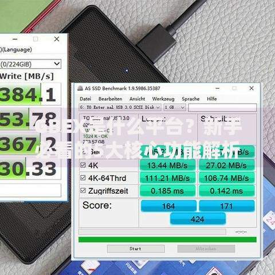This screenshot has width=275, height=275.
Task: Click the Start button in AS SSD Benchmark
Action: pos(136,249)
